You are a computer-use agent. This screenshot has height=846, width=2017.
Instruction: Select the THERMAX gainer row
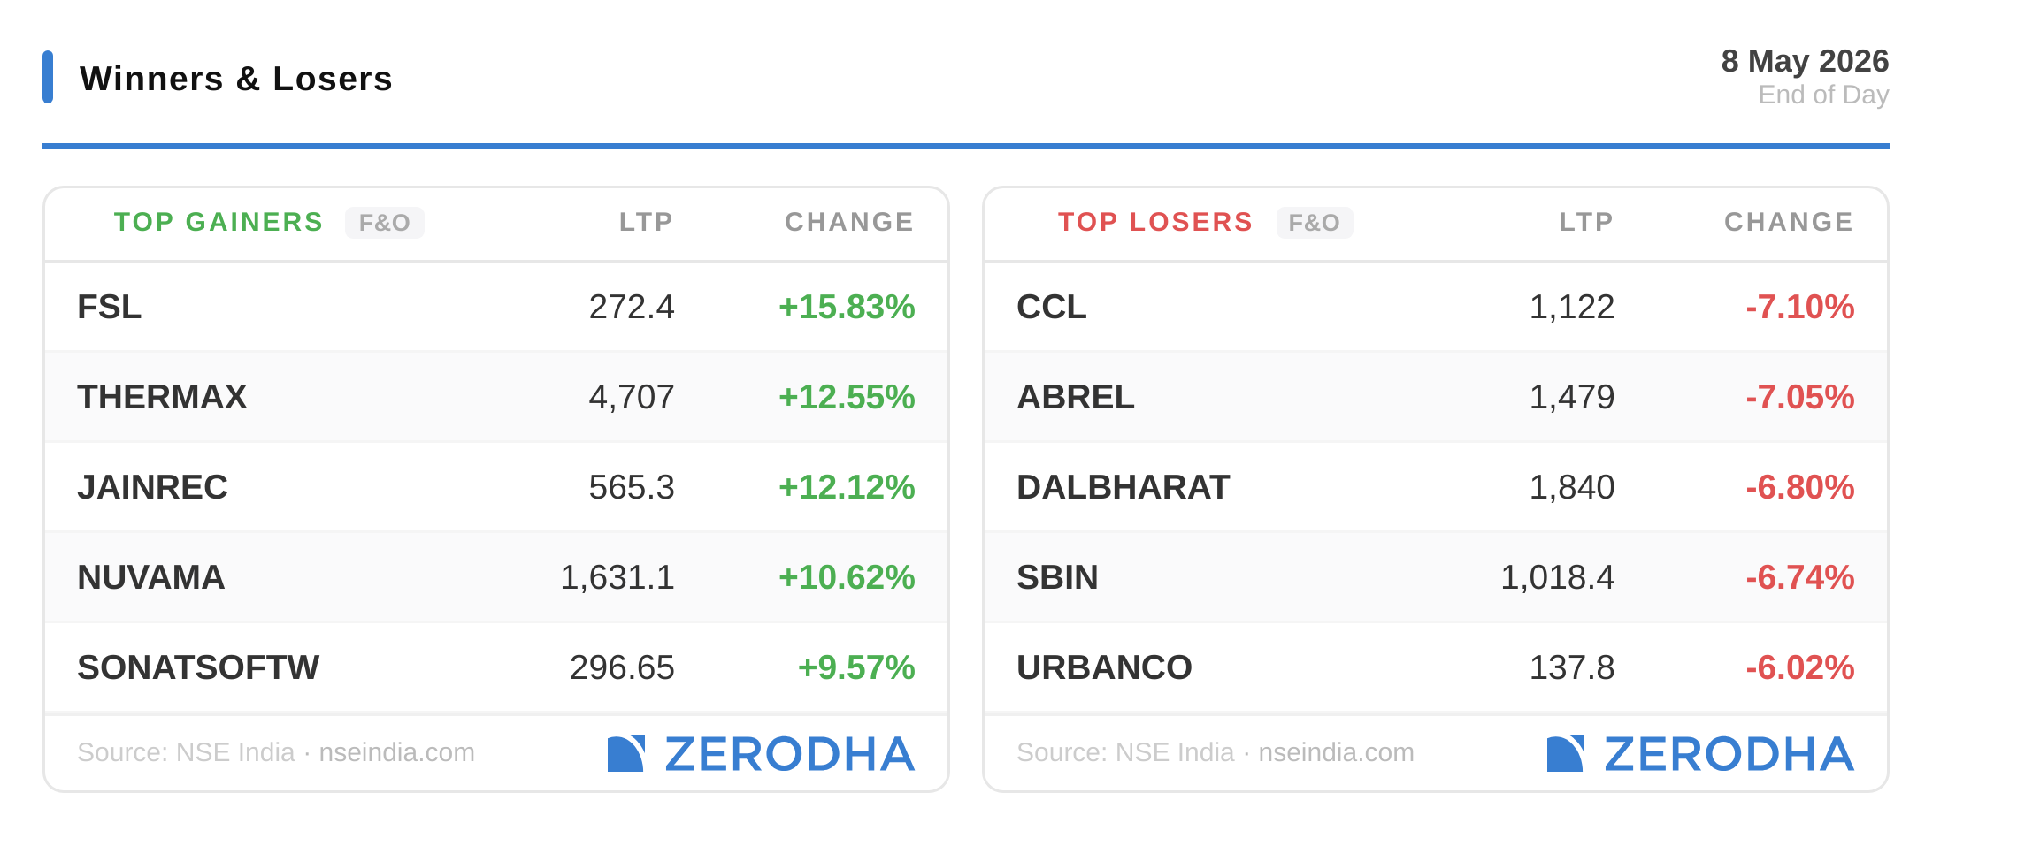point(496,397)
